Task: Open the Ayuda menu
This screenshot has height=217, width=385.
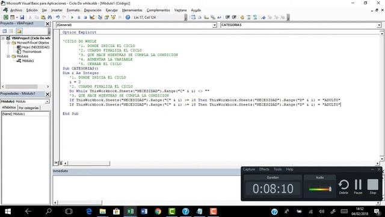Action: [x=196, y=10]
